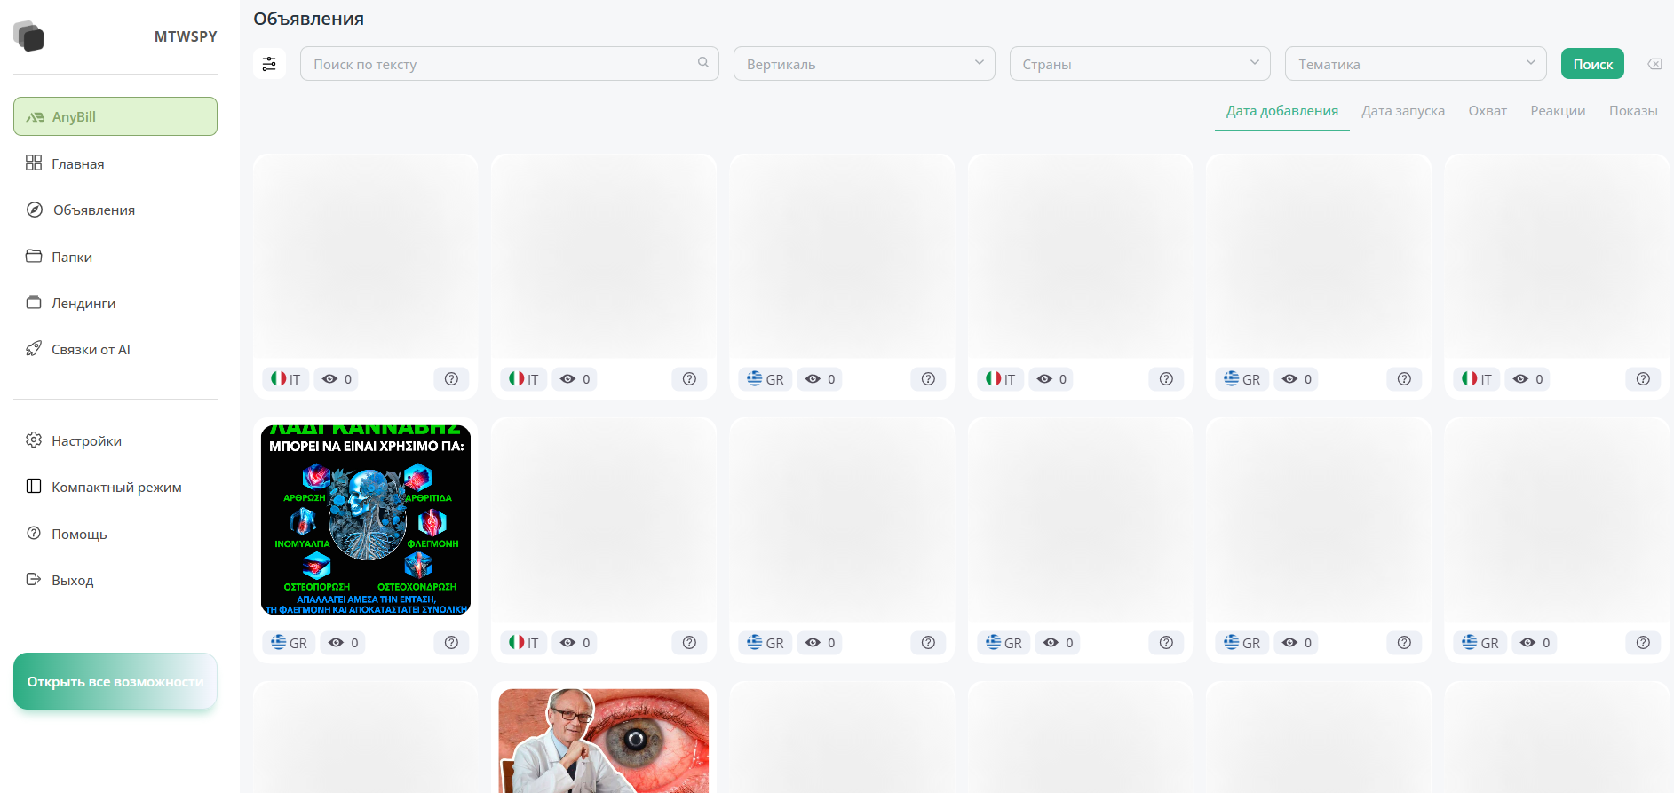The width and height of the screenshot is (1674, 793).
Task: Expand the Вертикаль dropdown
Action: coord(863,64)
